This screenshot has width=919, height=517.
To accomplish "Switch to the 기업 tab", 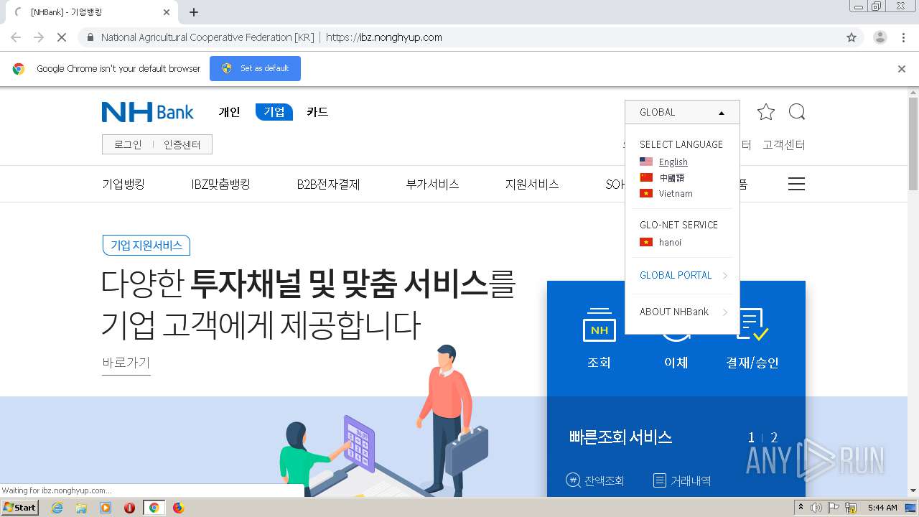I will [x=274, y=112].
